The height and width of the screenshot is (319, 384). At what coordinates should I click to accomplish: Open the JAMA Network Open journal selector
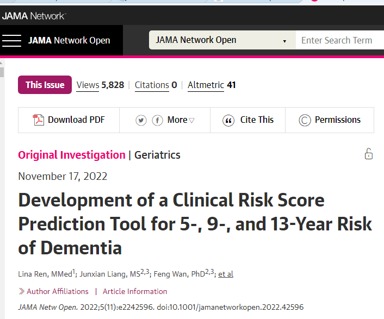tap(221, 40)
